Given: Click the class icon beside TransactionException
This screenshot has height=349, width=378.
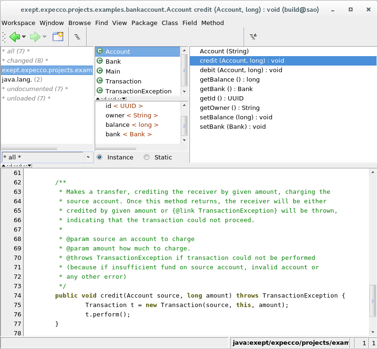Looking at the screenshot, I should click(99, 91).
